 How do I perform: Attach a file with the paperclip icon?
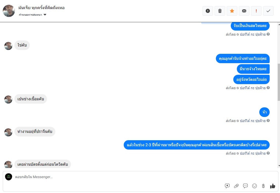(236, 186)
